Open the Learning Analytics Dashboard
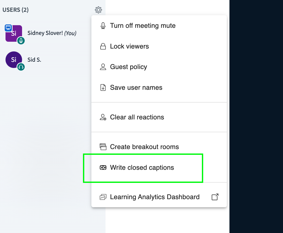283x233 pixels. (155, 197)
